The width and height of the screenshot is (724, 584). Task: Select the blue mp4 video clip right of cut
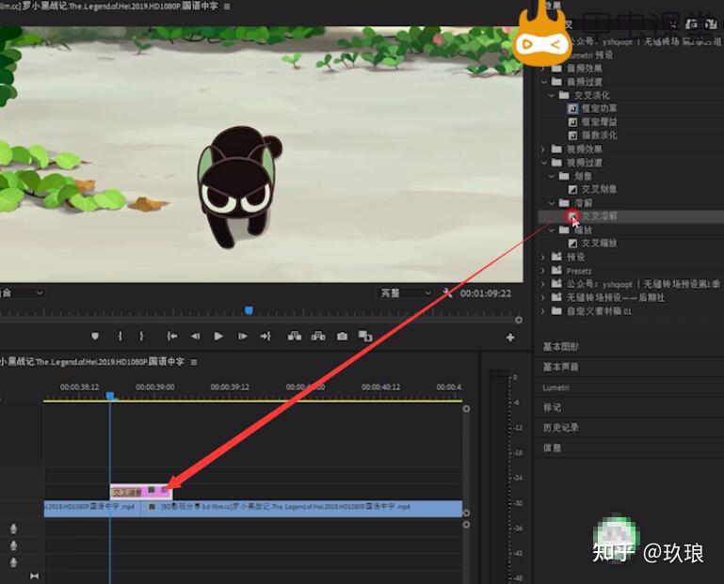pos(301,508)
